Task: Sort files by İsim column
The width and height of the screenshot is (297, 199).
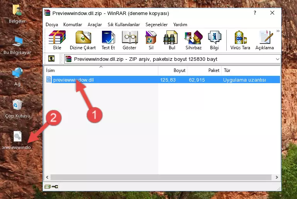Action: (101, 70)
